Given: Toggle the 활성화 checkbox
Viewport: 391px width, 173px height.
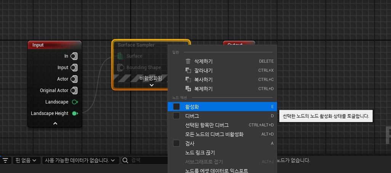Looking at the screenshot, I should 176,107.
